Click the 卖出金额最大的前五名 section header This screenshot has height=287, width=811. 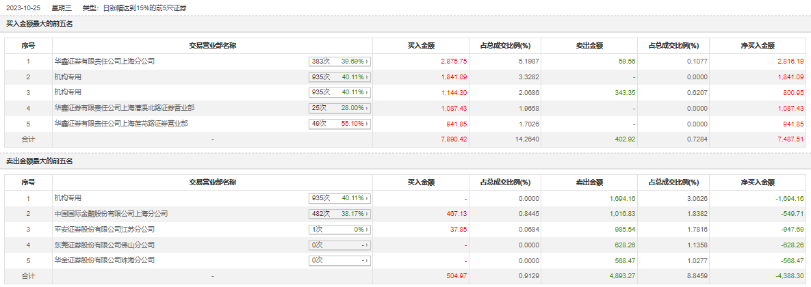[x=39, y=161]
